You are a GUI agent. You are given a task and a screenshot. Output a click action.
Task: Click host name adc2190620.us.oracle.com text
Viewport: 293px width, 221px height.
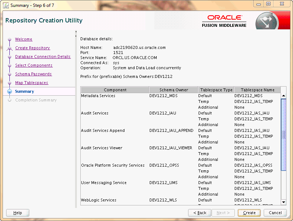click(139, 47)
